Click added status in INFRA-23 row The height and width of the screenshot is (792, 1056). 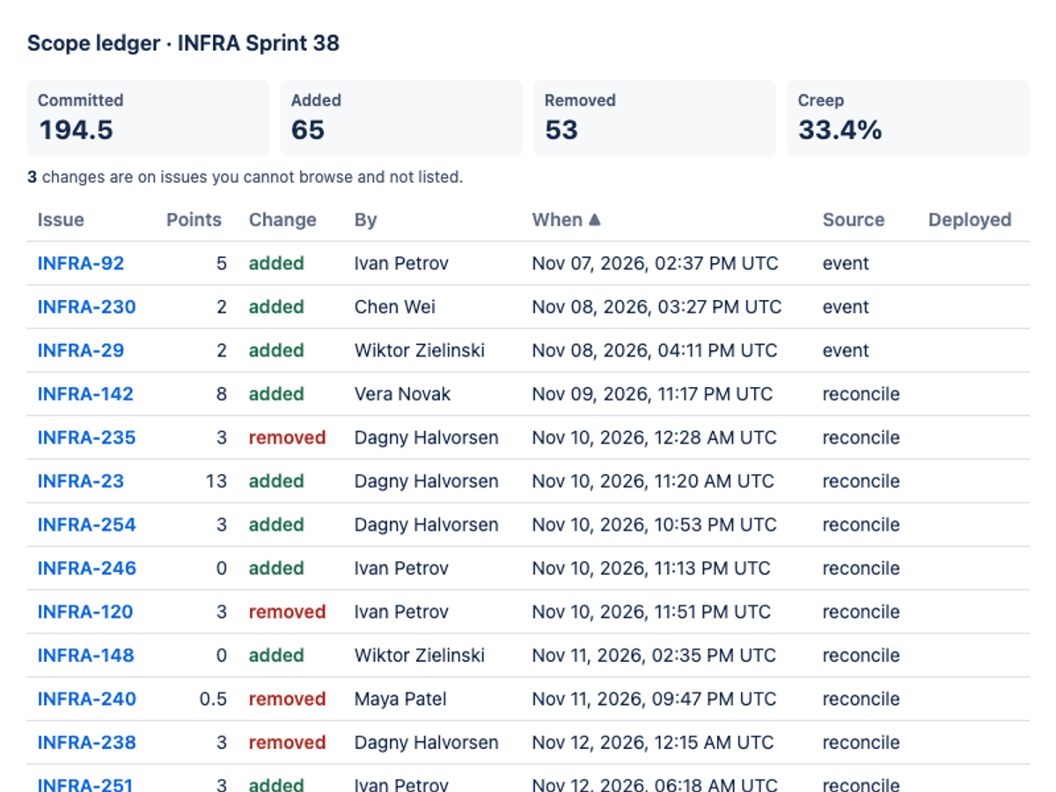coord(276,481)
